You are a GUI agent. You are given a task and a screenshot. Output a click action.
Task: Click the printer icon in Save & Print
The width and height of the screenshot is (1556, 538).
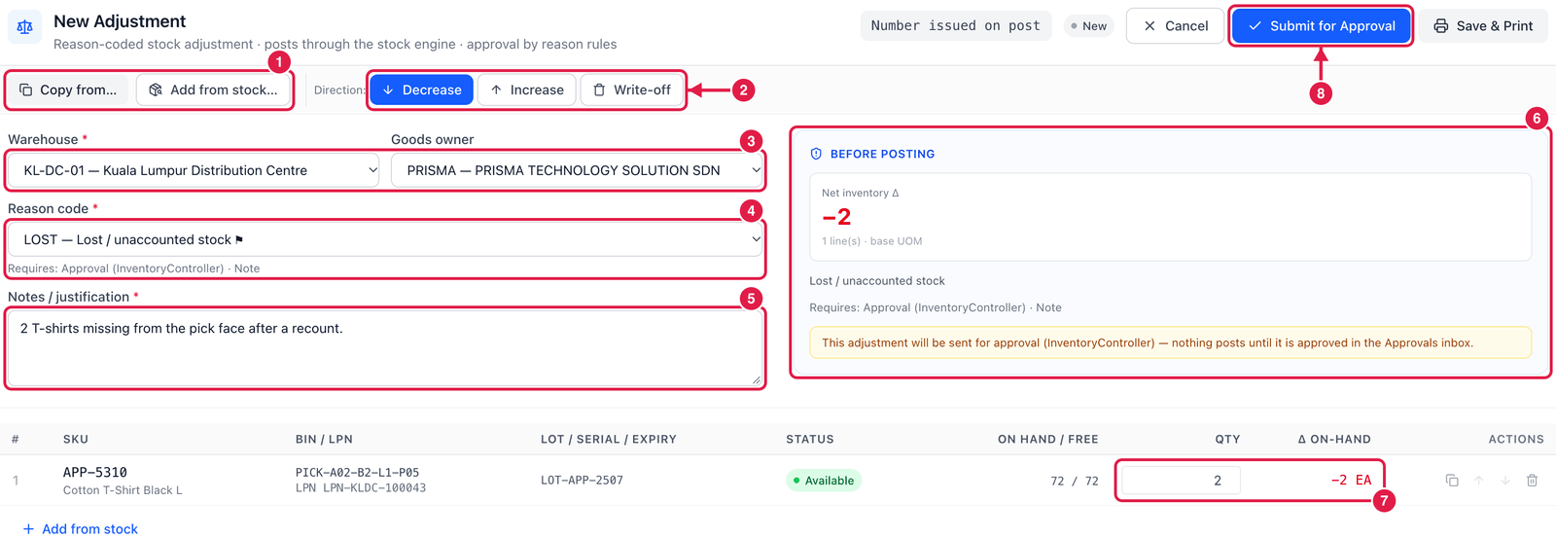coord(1441,26)
